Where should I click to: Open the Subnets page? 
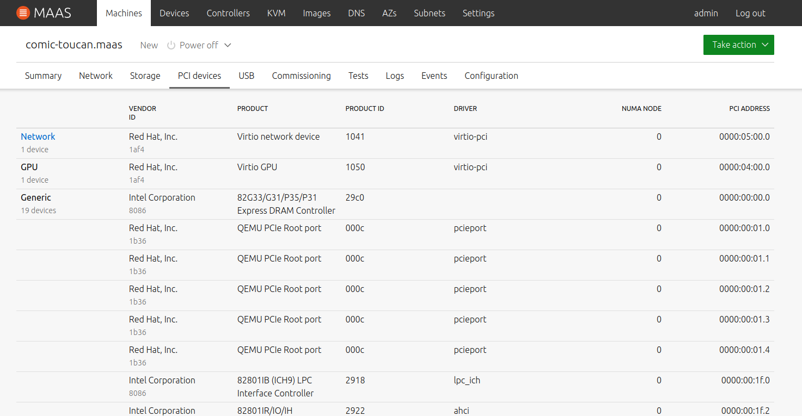(429, 13)
